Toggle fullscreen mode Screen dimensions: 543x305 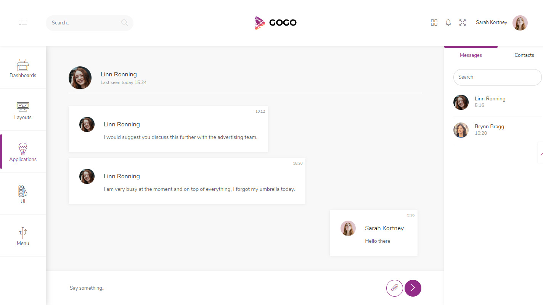[x=463, y=23]
